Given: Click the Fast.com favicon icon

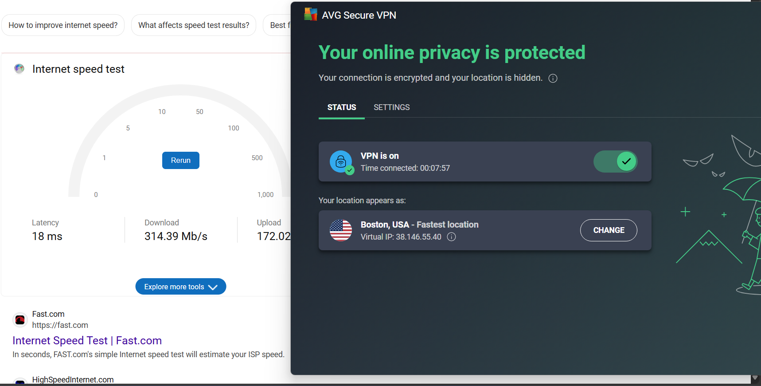Looking at the screenshot, I should [x=20, y=319].
